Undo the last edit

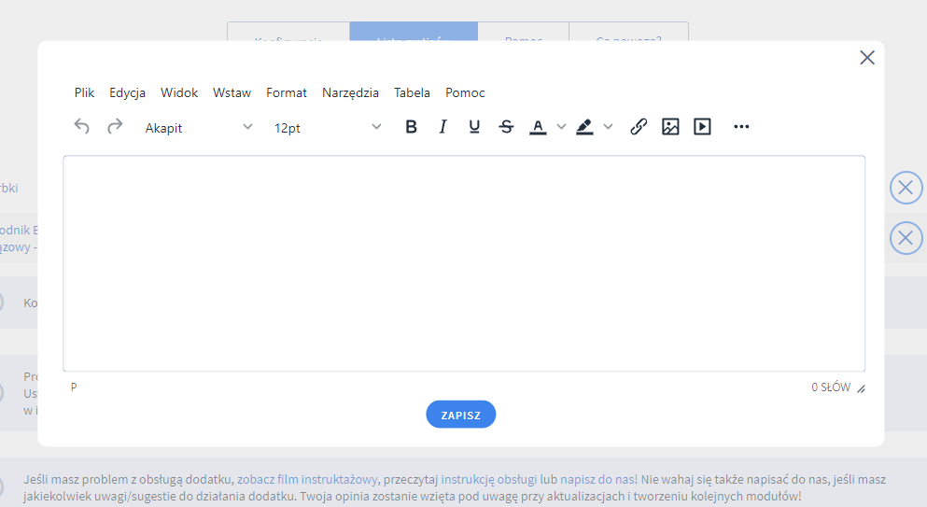[81, 127]
